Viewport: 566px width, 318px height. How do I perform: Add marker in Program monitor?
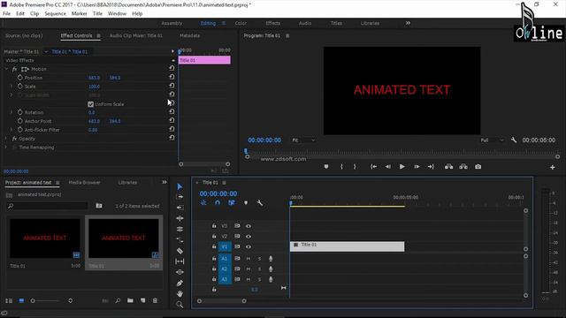[x=326, y=167]
